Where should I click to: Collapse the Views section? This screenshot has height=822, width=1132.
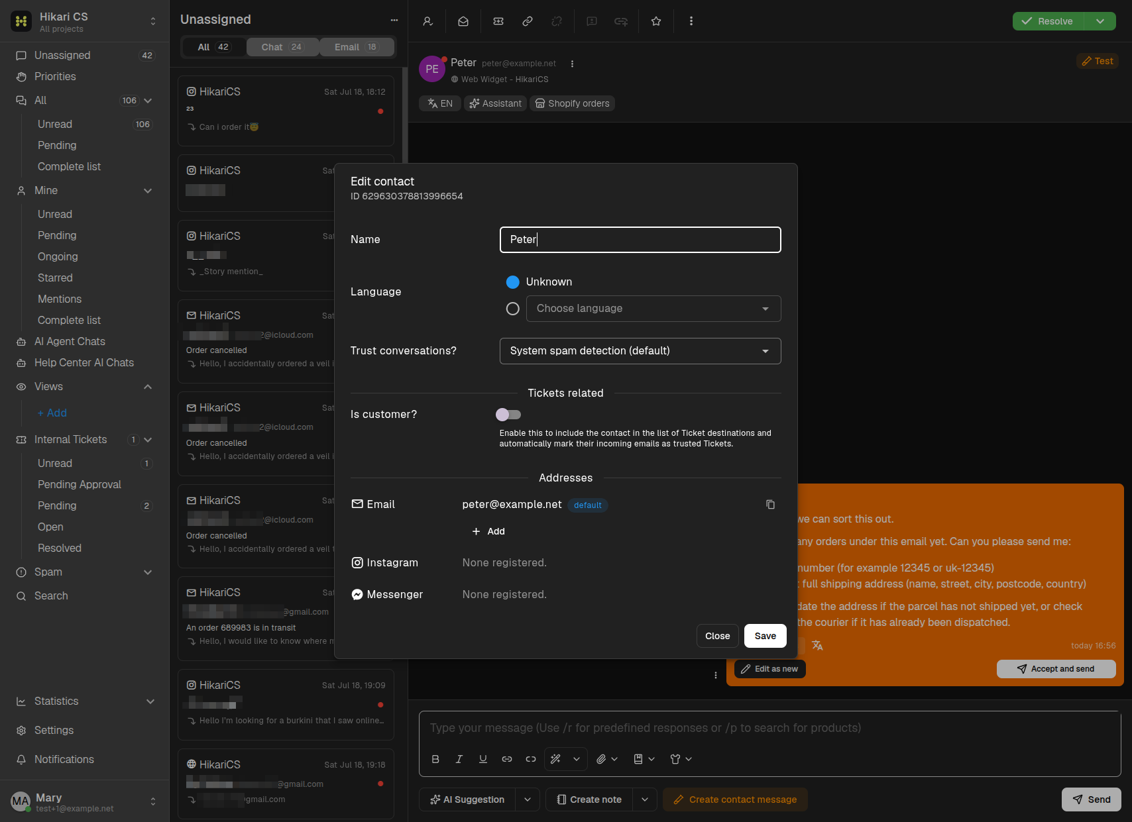(148, 387)
